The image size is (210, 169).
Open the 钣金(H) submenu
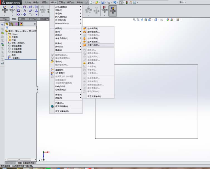[x=66, y=43]
